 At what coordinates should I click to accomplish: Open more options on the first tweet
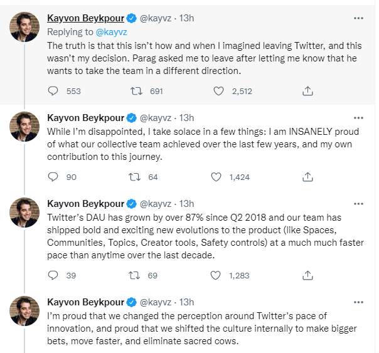(358, 19)
